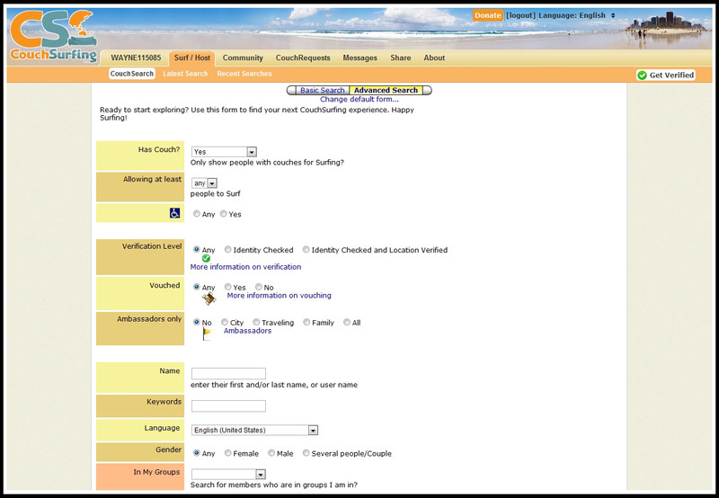The image size is (719, 498).
Task: Click the Get Verified button
Action: [666, 76]
